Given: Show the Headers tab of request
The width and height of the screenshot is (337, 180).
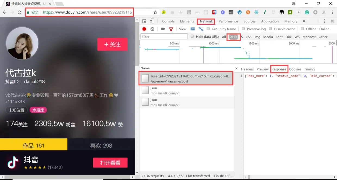Looking at the screenshot, I should click(247, 69).
